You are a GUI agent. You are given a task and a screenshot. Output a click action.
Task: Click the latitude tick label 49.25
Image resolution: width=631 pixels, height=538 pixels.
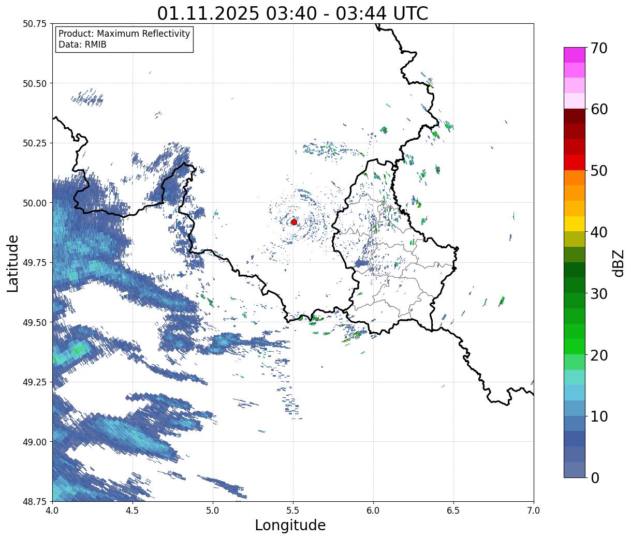(34, 382)
